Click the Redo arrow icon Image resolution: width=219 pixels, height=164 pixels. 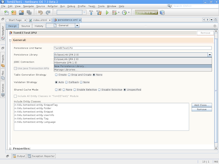coord(48,13)
